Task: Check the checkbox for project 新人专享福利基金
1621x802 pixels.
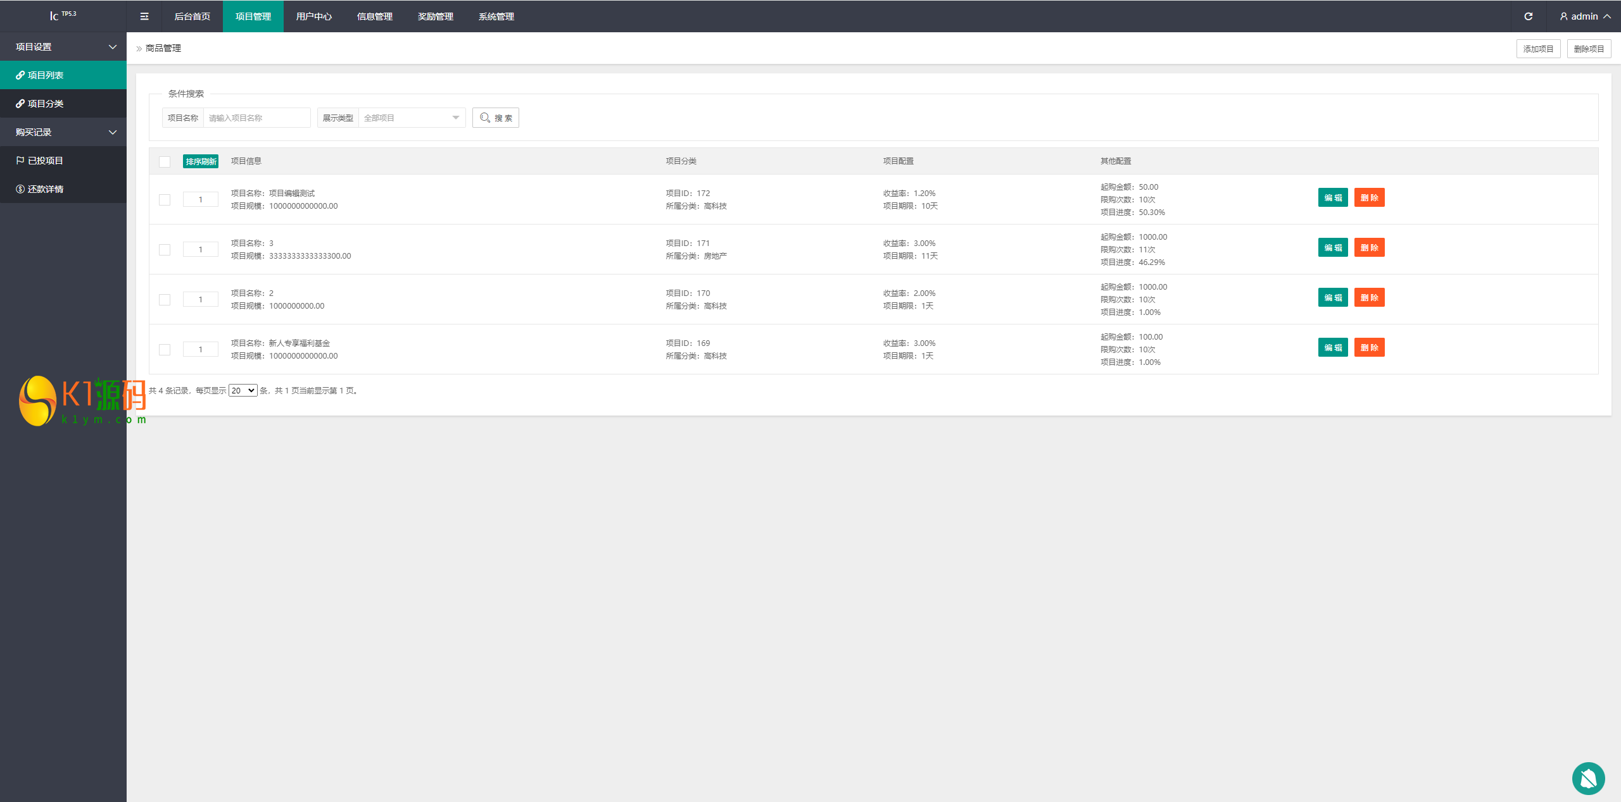Action: click(x=165, y=350)
